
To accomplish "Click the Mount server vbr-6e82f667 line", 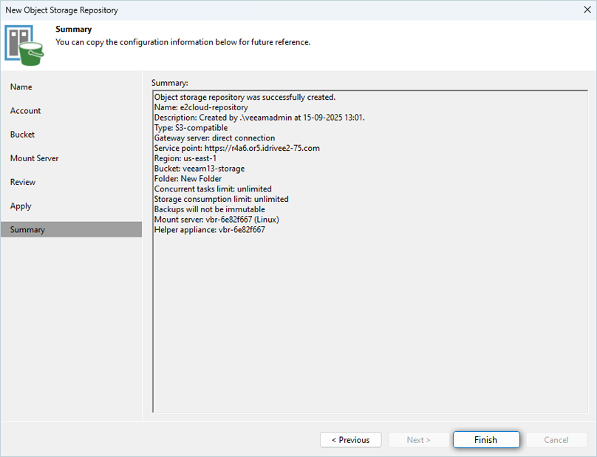I will [x=216, y=220].
